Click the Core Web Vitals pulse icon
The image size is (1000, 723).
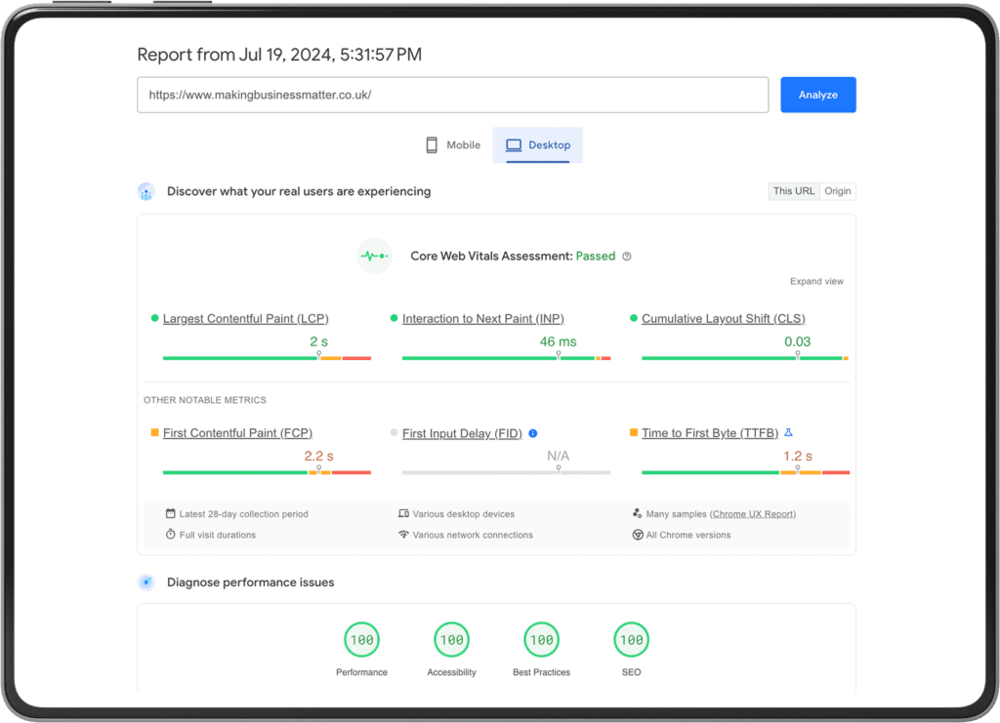click(374, 256)
